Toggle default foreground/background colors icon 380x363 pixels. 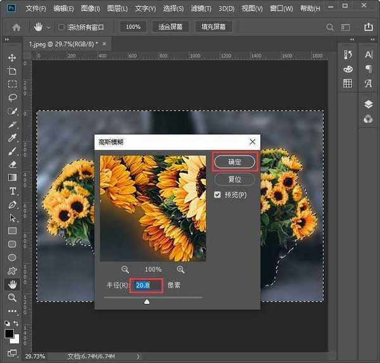7,323
